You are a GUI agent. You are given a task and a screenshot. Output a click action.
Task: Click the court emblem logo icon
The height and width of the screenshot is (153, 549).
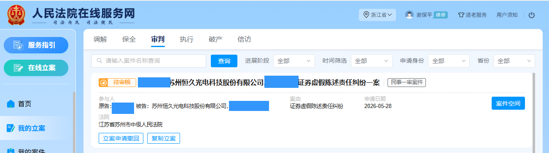click(x=16, y=15)
